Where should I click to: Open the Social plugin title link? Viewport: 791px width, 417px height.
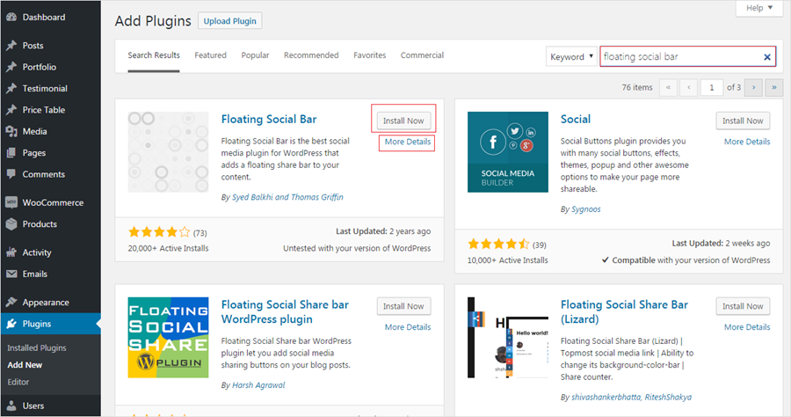tap(576, 119)
